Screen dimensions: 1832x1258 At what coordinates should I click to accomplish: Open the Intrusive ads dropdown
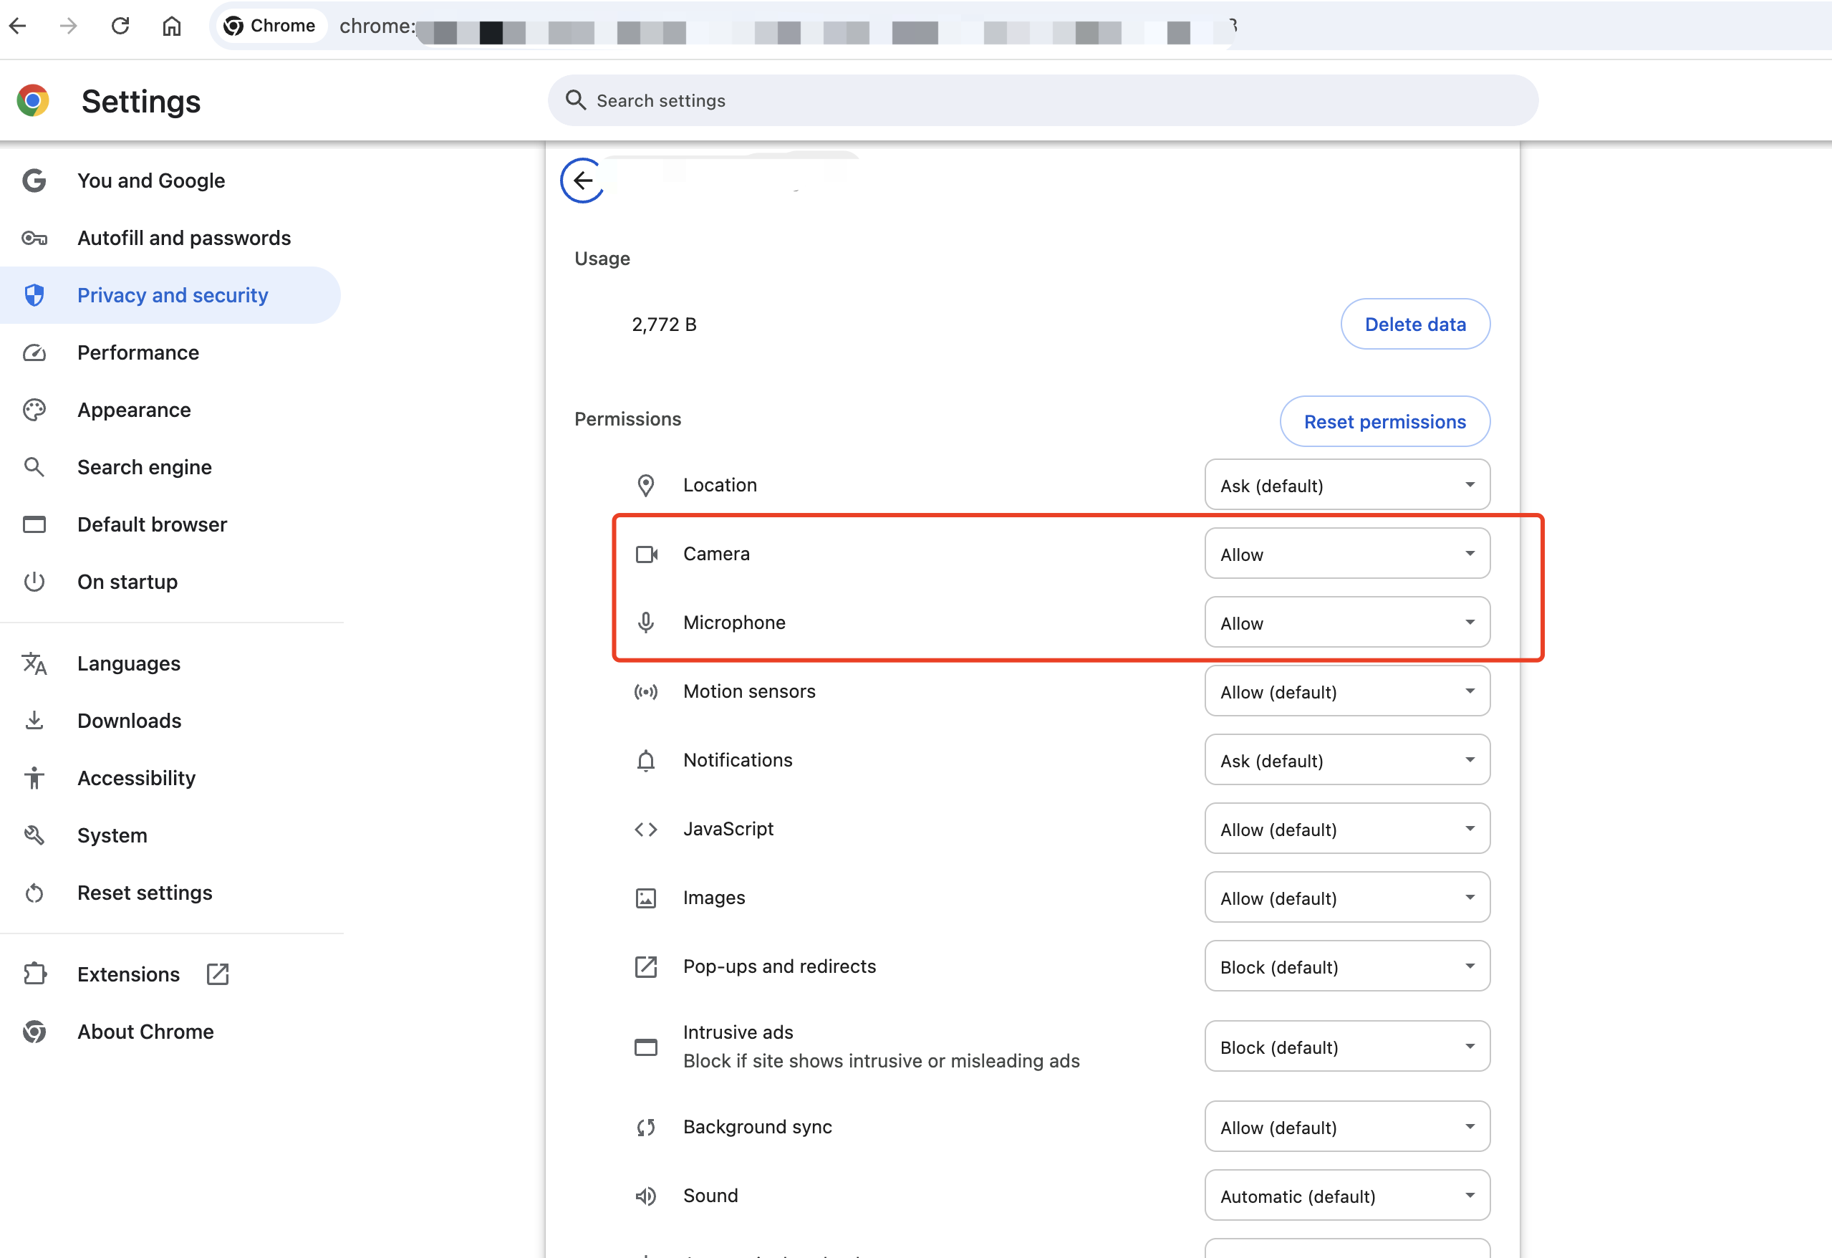(x=1346, y=1047)
